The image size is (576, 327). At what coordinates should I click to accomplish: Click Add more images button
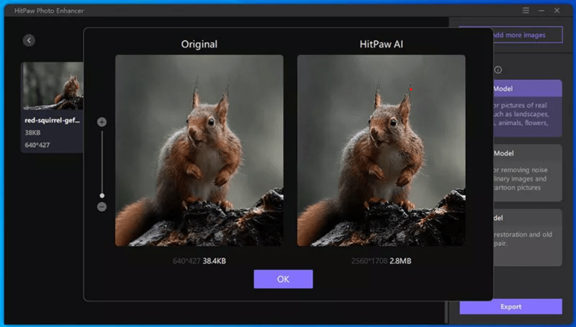point(528,35)
